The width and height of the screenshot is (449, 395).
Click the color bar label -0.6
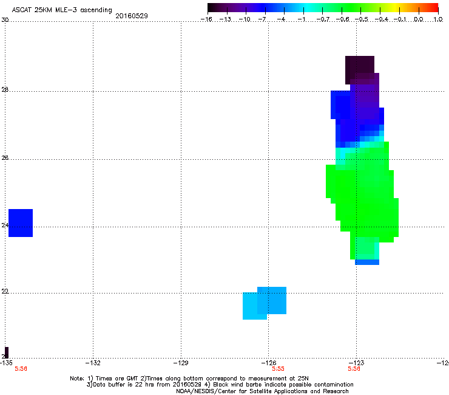click(342, 19)
